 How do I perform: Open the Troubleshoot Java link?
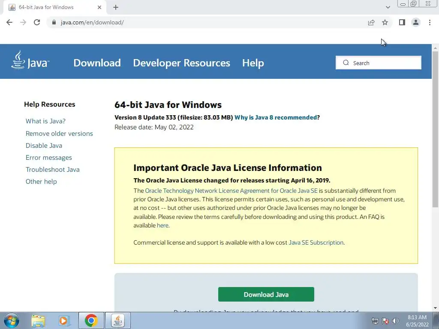point(53,170)
